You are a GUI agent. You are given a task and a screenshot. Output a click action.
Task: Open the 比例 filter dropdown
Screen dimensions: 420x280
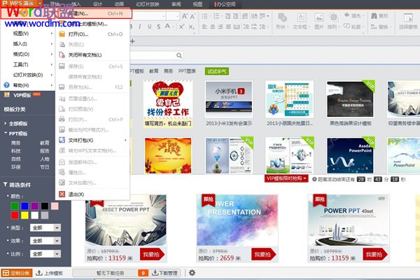coord(57,253)
